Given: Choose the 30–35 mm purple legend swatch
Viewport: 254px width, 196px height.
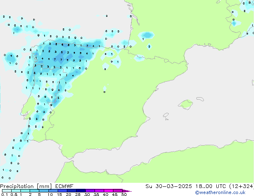Looking at the screenshot, I should coord(90,191).
